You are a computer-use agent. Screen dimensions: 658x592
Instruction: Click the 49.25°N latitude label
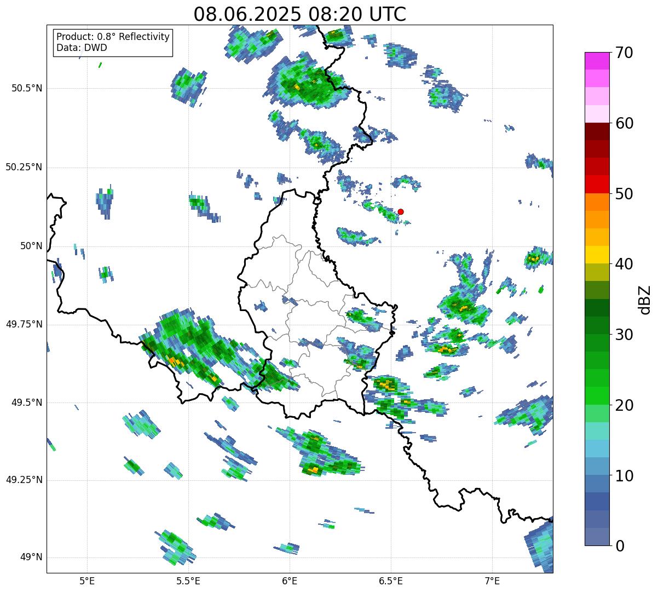click(24, 480)
